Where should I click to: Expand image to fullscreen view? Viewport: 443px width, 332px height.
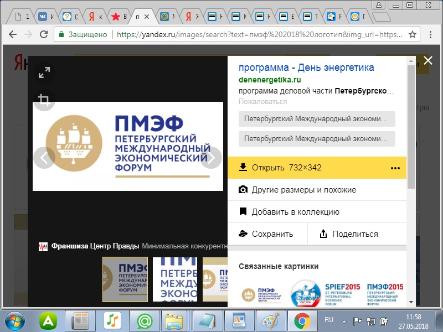(x=44, y=72)
